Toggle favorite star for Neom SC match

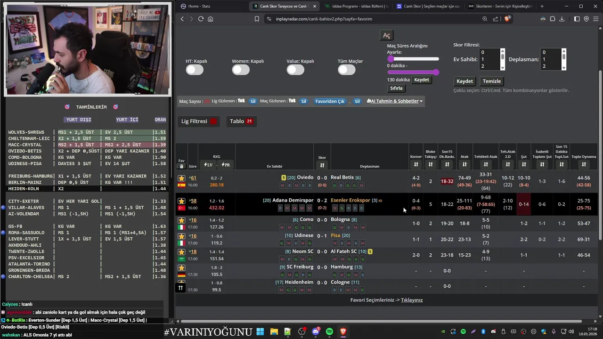(181, 252)
